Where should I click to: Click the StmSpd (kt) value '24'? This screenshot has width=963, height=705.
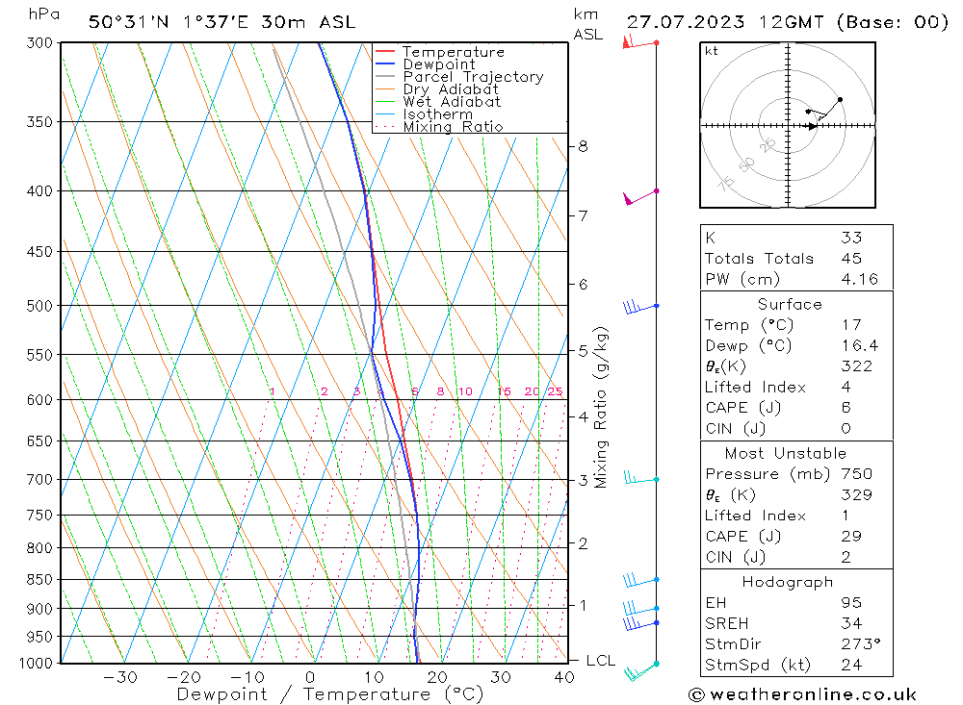click(852, 666)
